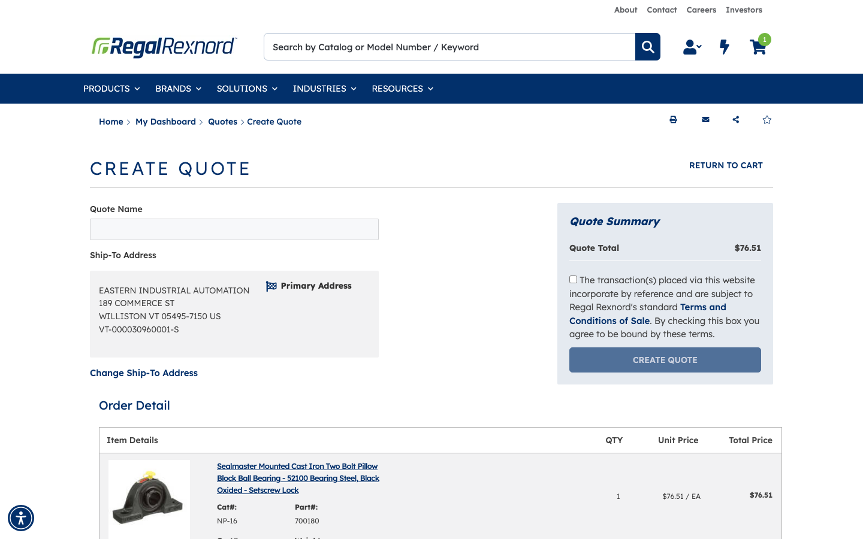The width and height of the screenshot is (863, 539).
Task: Click the Primary Address flag icon
Action: pos(271,286)
